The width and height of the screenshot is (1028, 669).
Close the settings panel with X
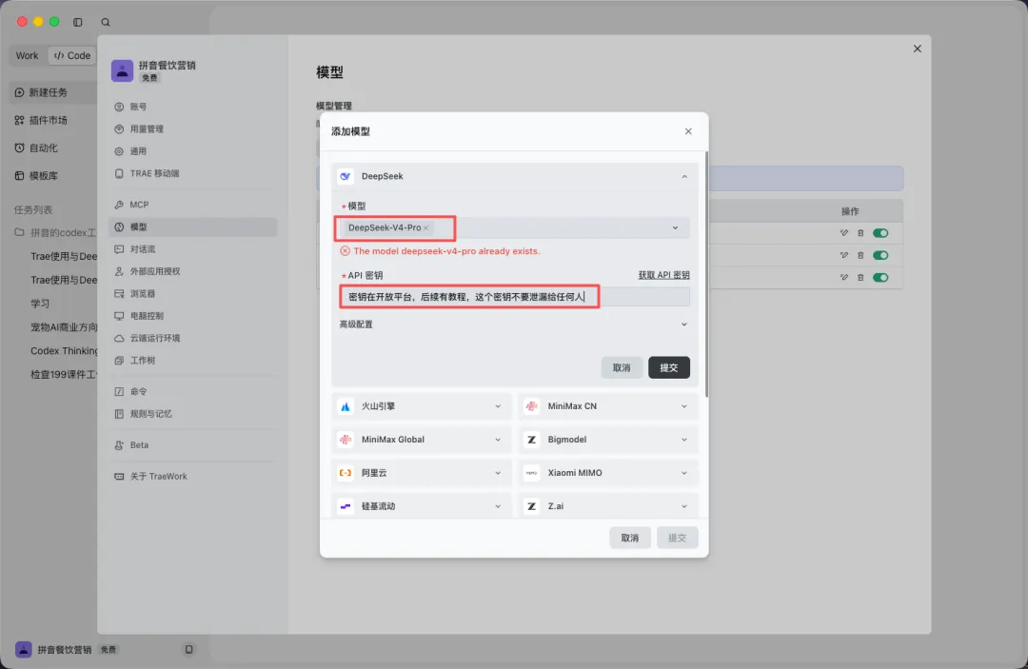point(918,49)
